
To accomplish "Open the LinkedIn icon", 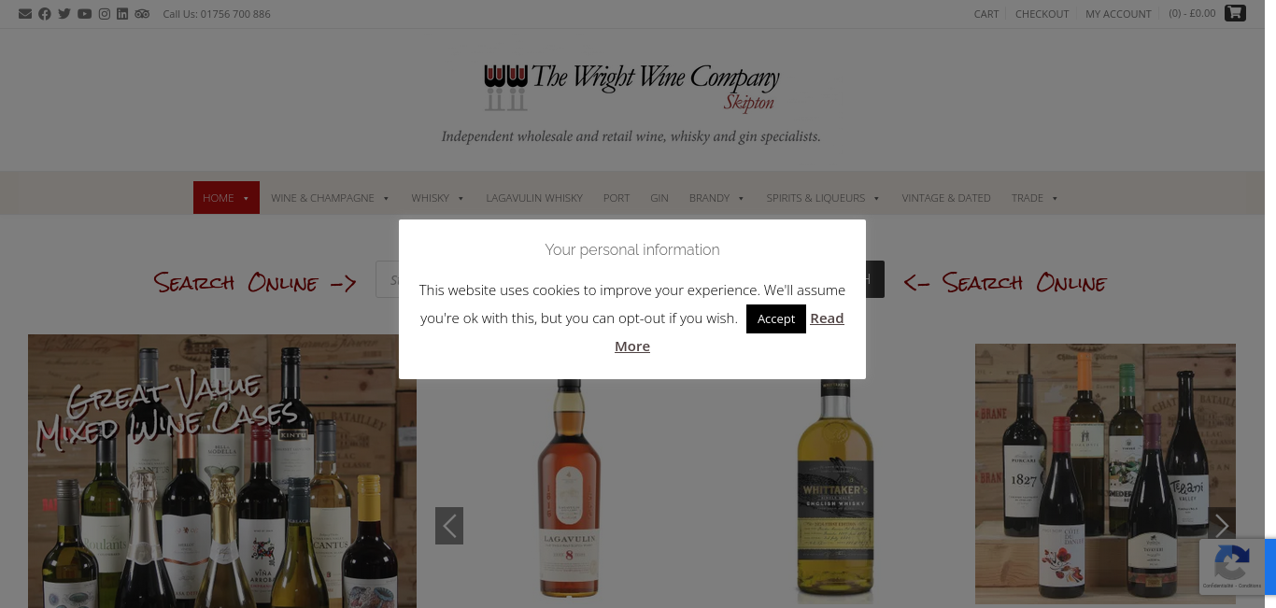I will [122, 14].
